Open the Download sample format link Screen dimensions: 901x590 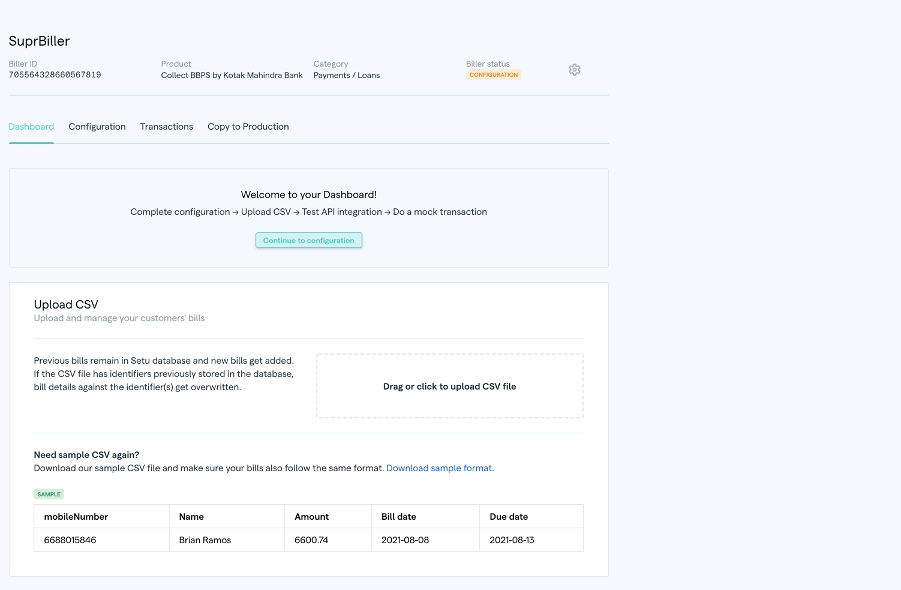tap(440, 468)
